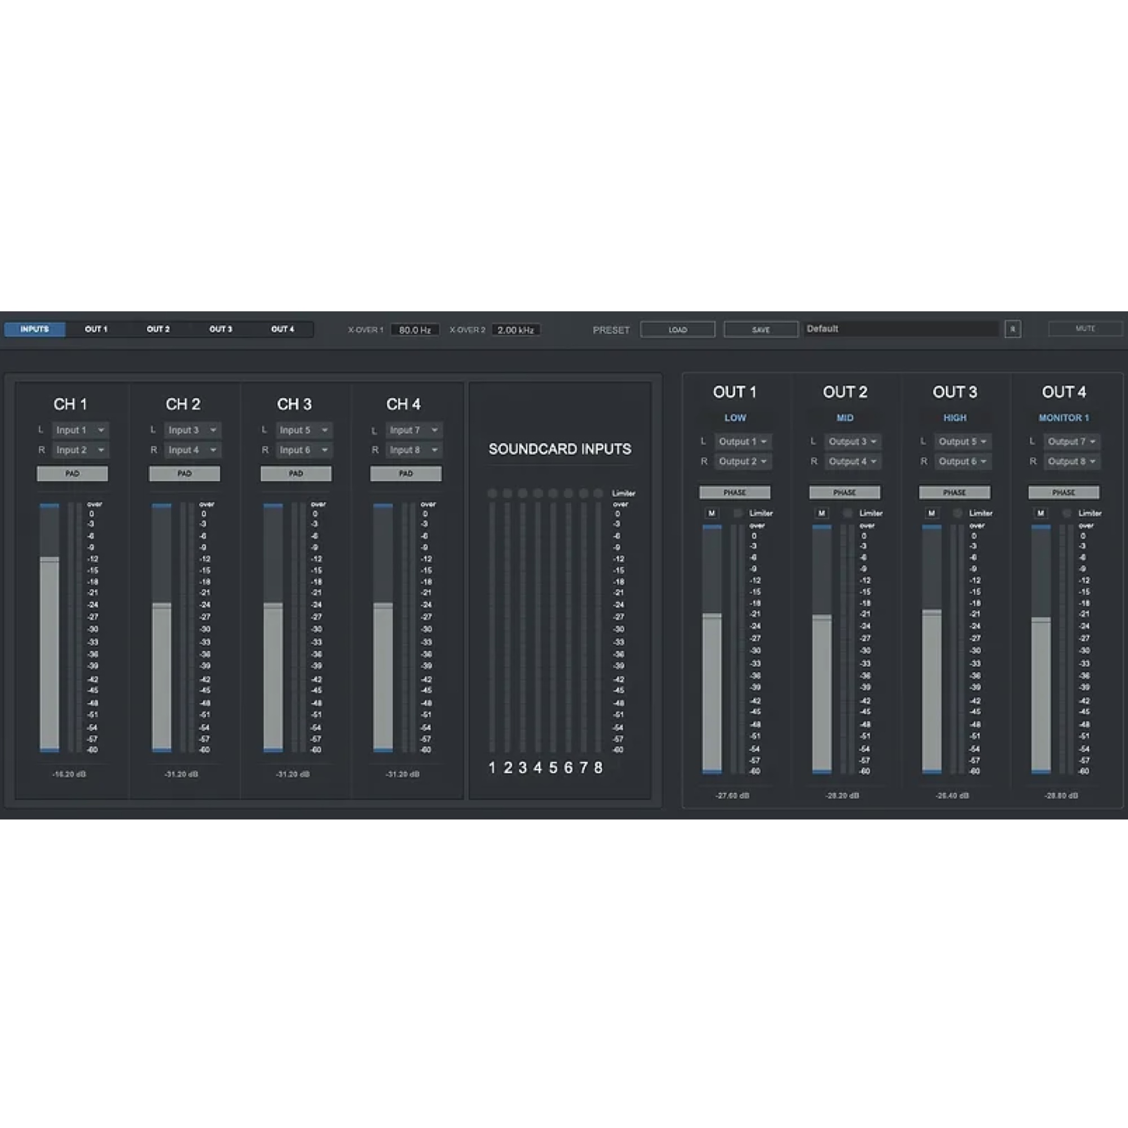The image size is (1128, 1128).
Task: Open the Input 1 source dropdown on CH 1
Action: pos(80,430)
